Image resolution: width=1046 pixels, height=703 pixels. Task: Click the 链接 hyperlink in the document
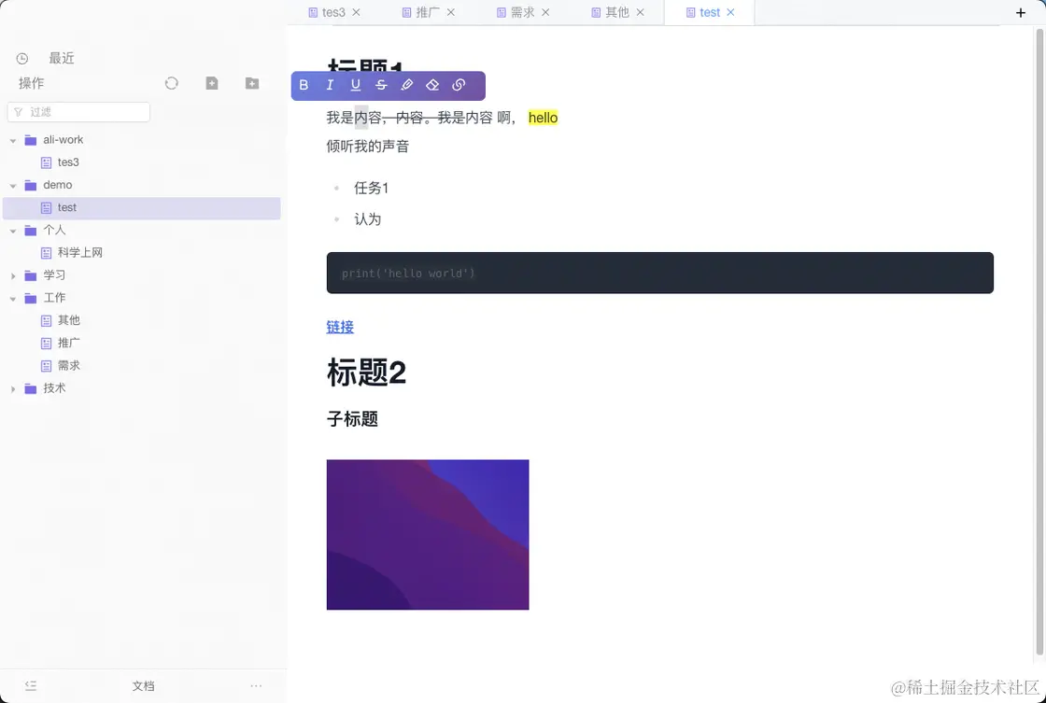tap(340, 327)
